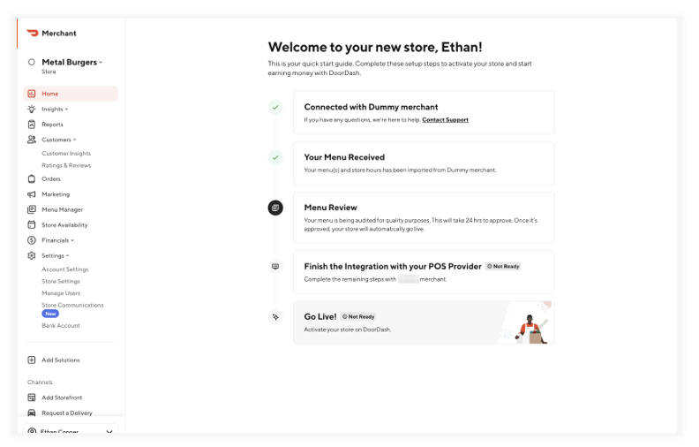Viewport: 699px width, 447px height.
Task: Click the Orders clipboard icon
Action: [32, 178]
